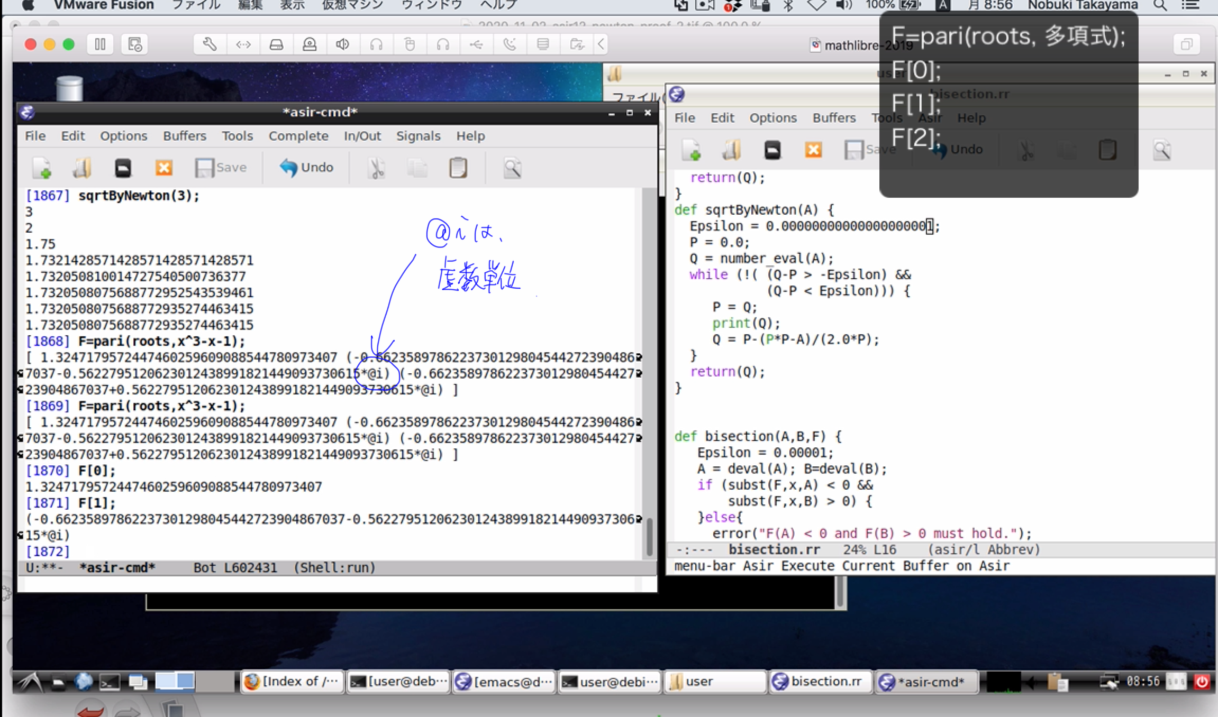Screen dimensions: 1218x717
Task: Click the trash can icon on guest desktop
Action: click(69, 88)
